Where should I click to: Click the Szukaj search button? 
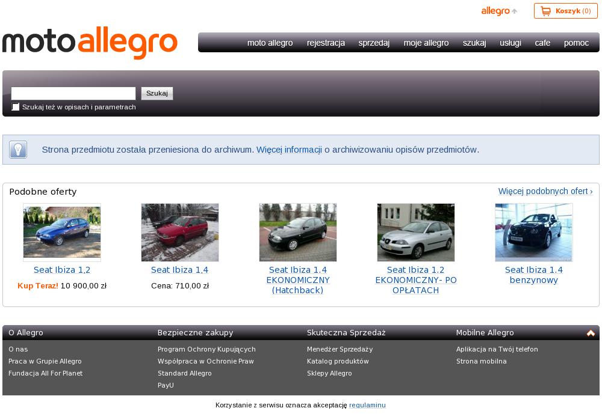point(157,93)
